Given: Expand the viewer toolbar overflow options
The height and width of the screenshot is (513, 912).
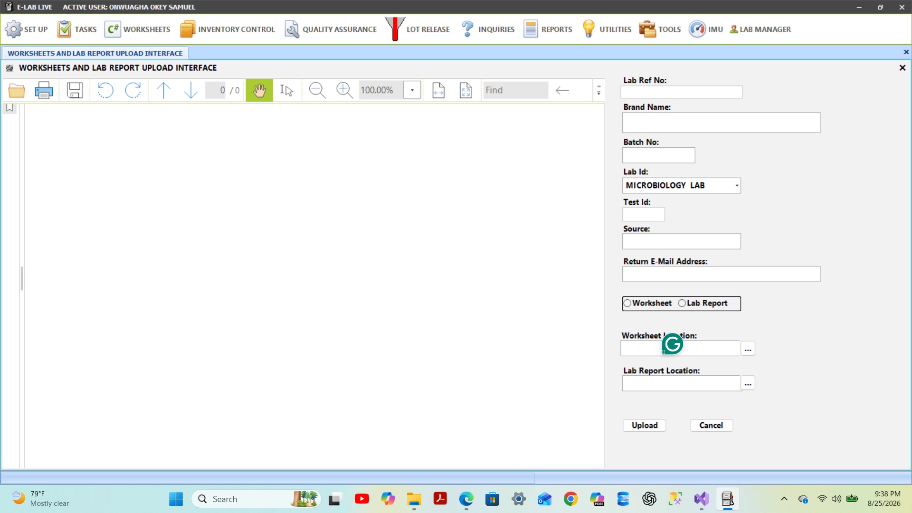Looking at the screenshot, I should (x=598, y=90).
